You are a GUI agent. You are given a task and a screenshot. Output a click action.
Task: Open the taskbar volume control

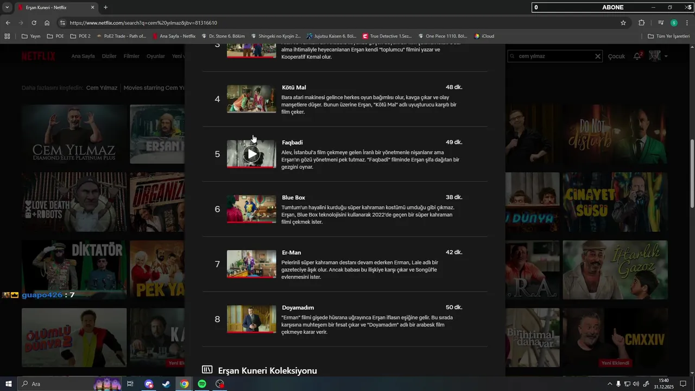tap(636, 384)
